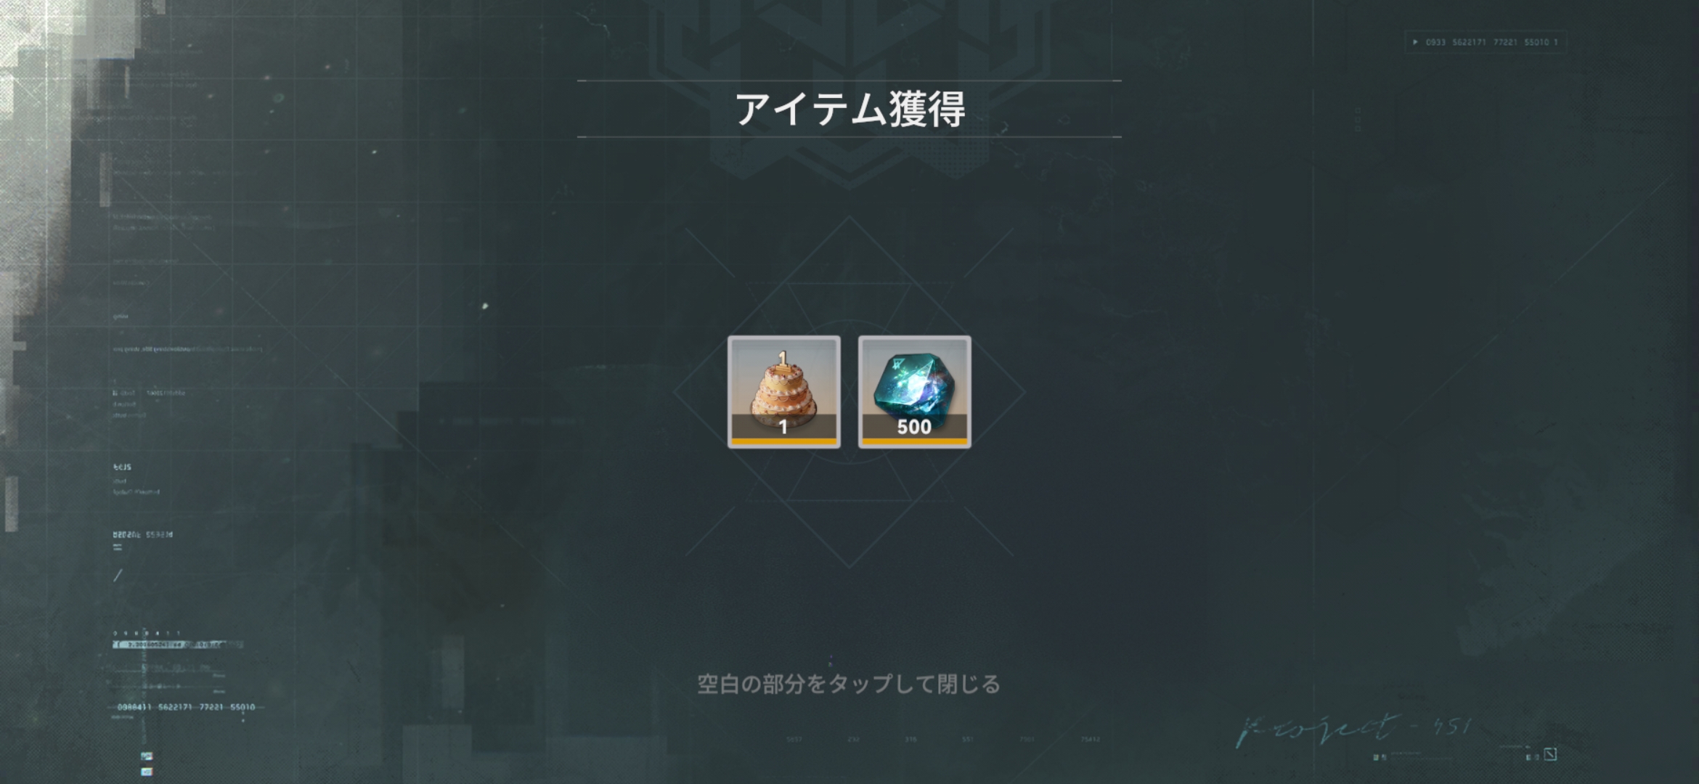Screen dimensions: 1699x784
Task: Tap the lower glitch square icon bottom left
Action: [147, 772]
